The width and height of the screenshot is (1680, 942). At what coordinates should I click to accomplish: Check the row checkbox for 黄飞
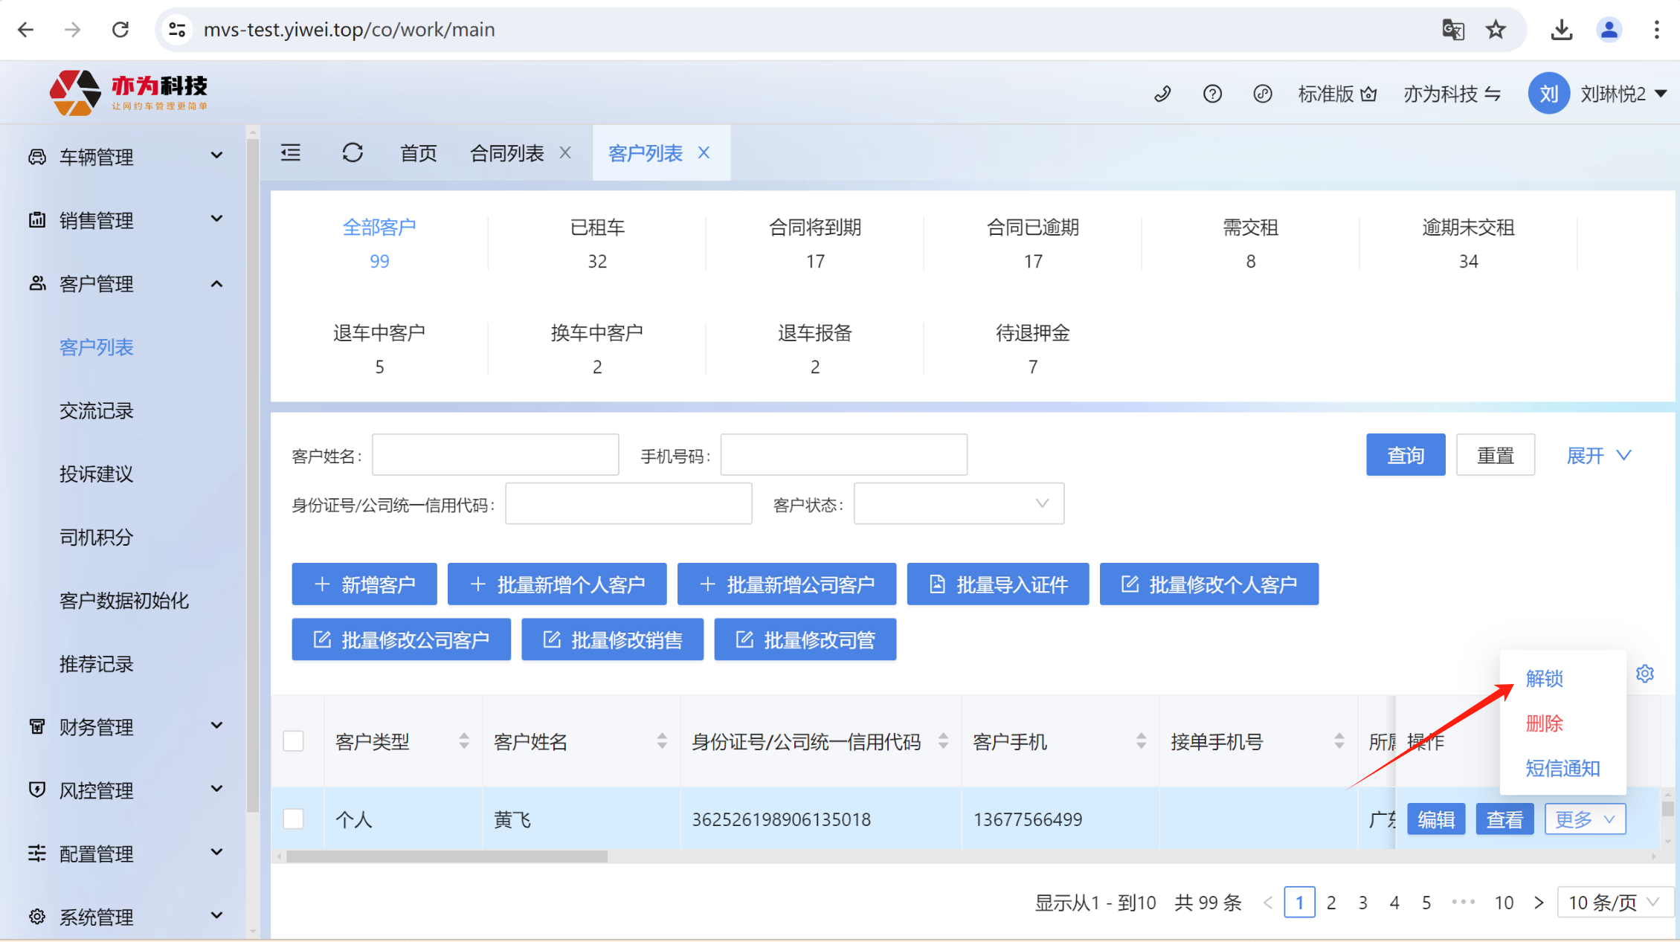294,819
